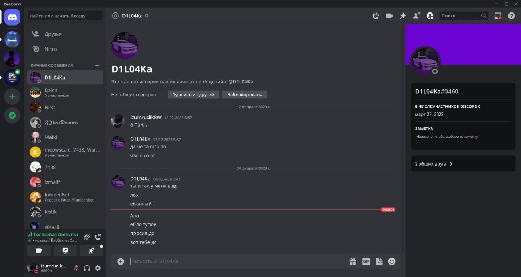Open the attachment plus menu in the message box
Viewport: 521px width, 277px height.
pos(121,261)
